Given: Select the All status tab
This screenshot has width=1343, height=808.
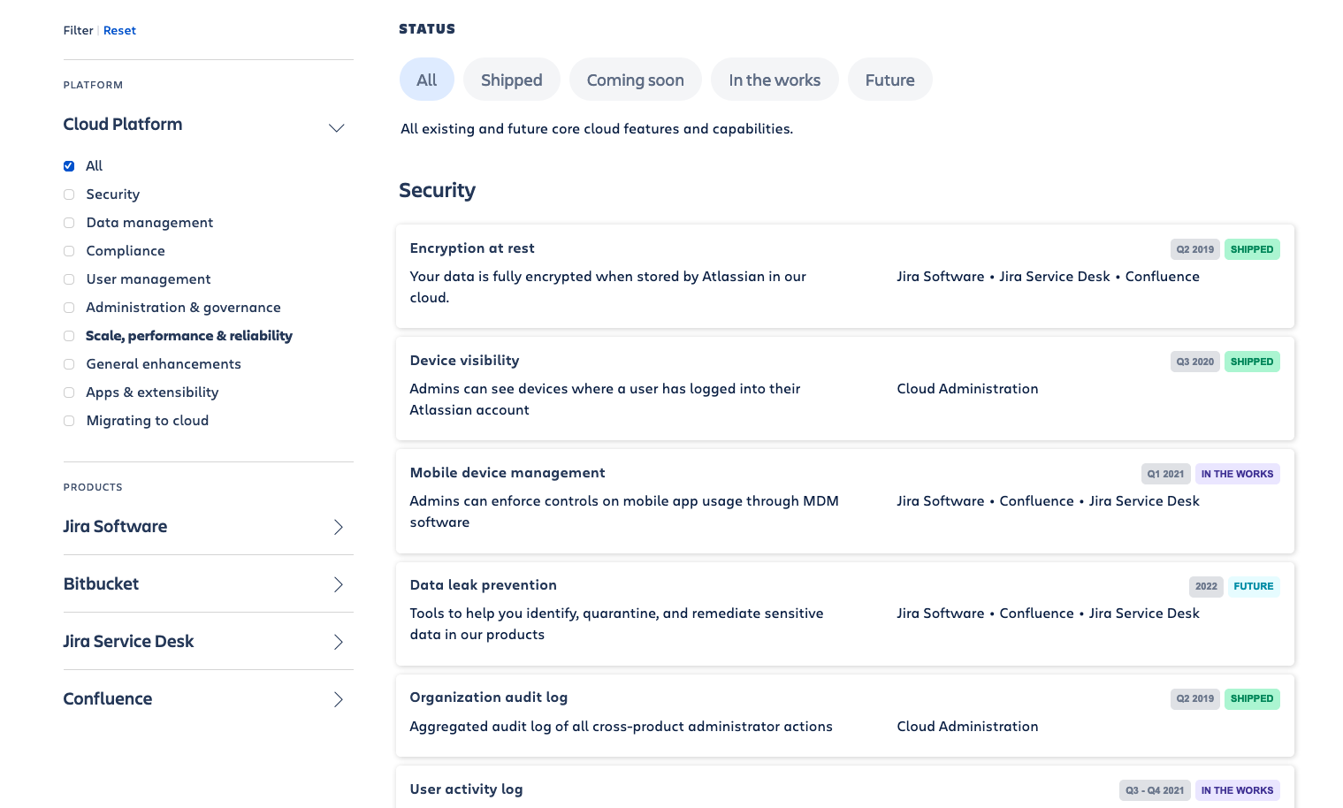Looking at the screenshot, I should (x=427, y=80).
